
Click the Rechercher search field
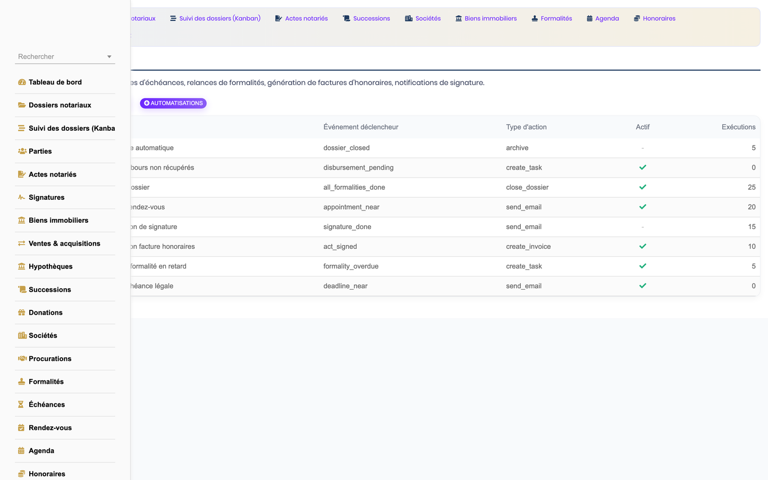coord(65,57)
